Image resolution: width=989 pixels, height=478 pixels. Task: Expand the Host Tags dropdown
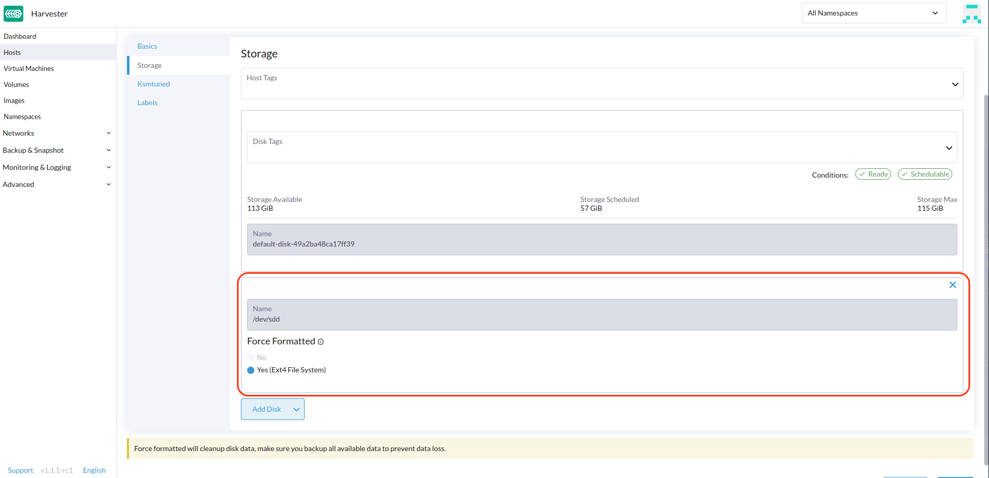tap(954, 84)
